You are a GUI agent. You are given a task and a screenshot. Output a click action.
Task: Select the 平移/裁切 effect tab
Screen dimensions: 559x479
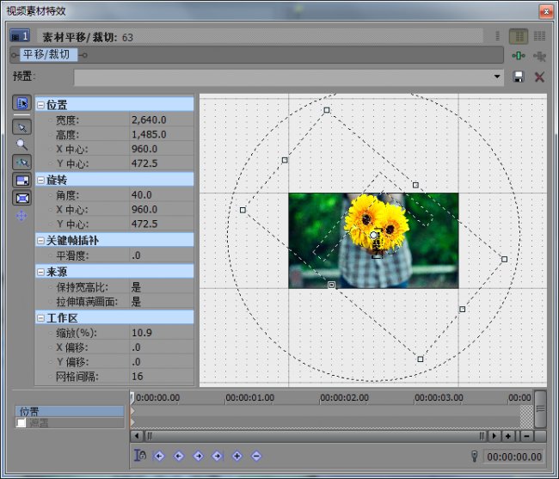pyautogui.click(x=48, y=54)
